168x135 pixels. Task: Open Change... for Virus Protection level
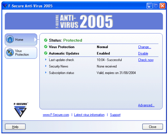145,47
